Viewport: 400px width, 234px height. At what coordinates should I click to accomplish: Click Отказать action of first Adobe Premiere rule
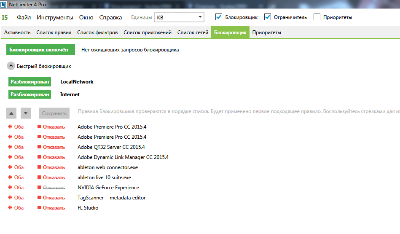[x=54, y=127]
